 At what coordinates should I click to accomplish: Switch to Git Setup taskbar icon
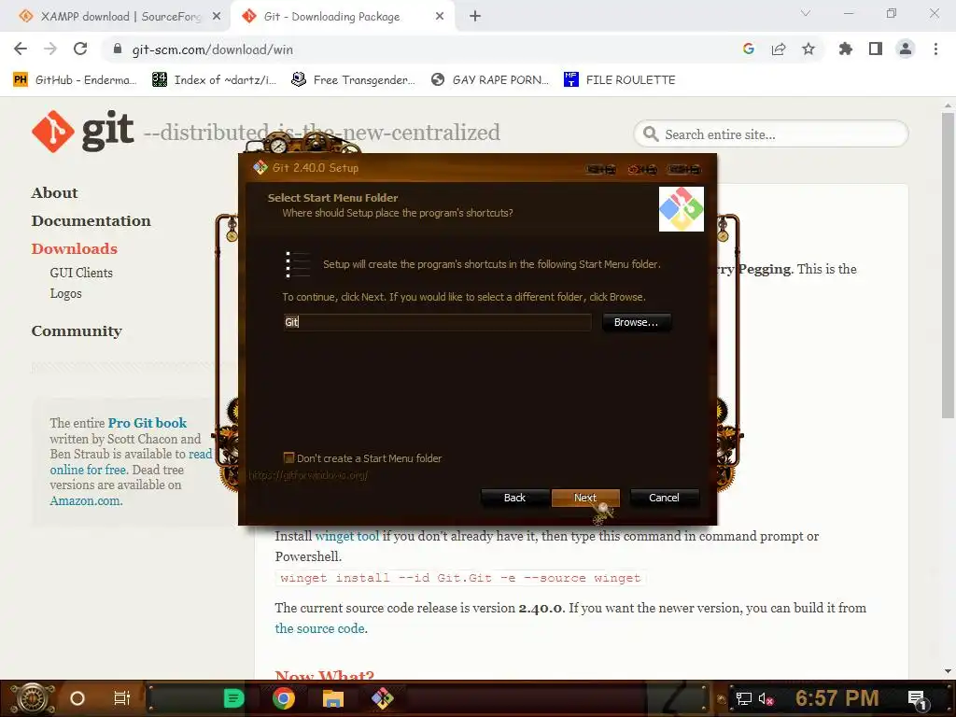coord(382,698)
